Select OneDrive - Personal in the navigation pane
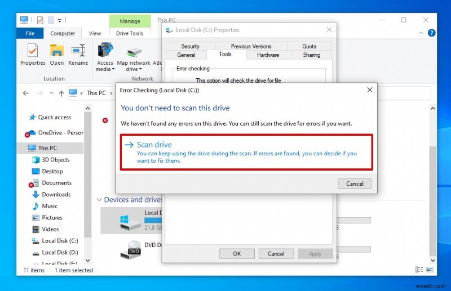 pos(54,133)
